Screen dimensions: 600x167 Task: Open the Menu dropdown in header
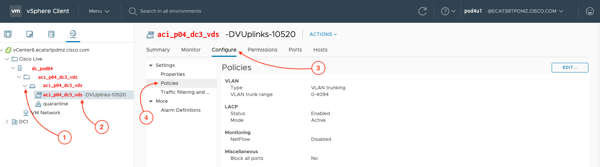click(99, 11)
